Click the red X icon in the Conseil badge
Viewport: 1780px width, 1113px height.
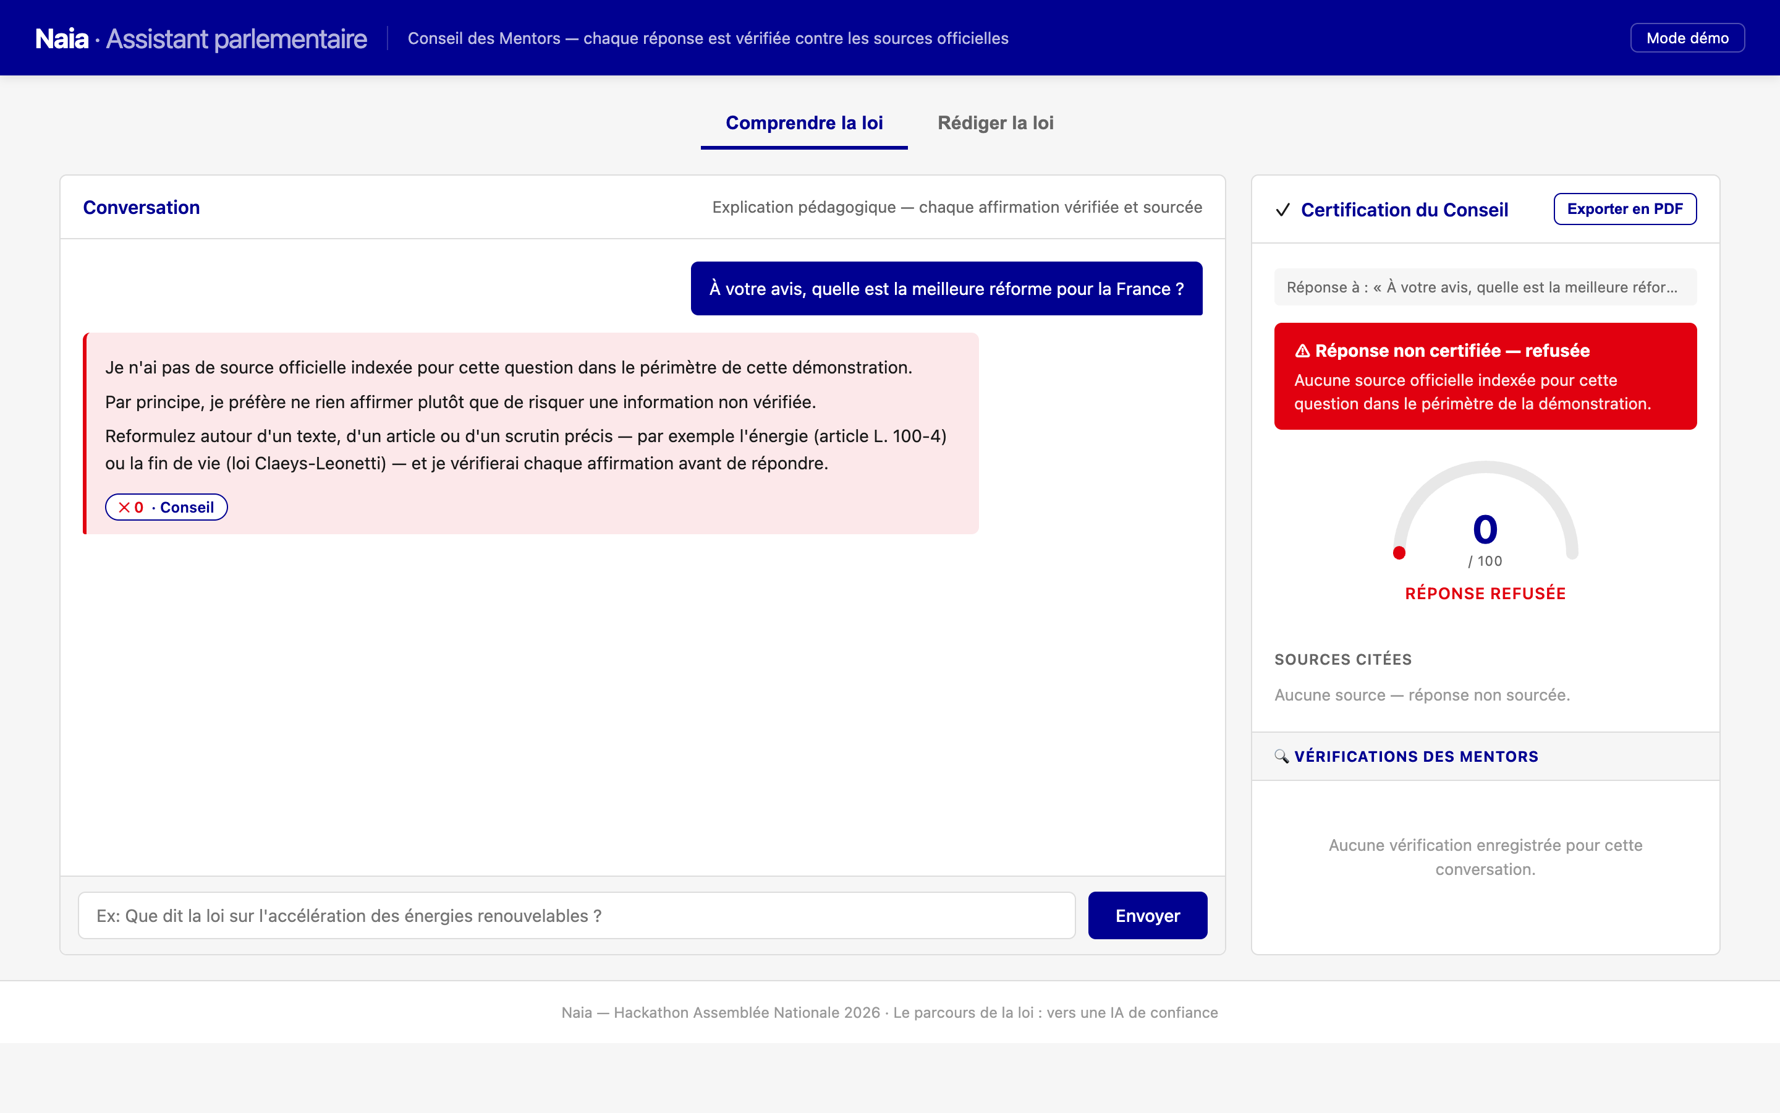[x=124, y=507]
